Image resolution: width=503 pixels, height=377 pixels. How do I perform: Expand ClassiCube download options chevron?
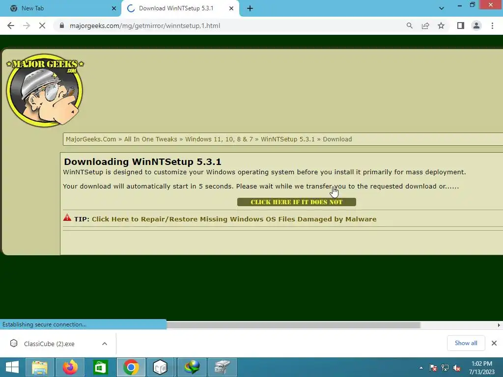pyautogui.click(x=105, y=344)
